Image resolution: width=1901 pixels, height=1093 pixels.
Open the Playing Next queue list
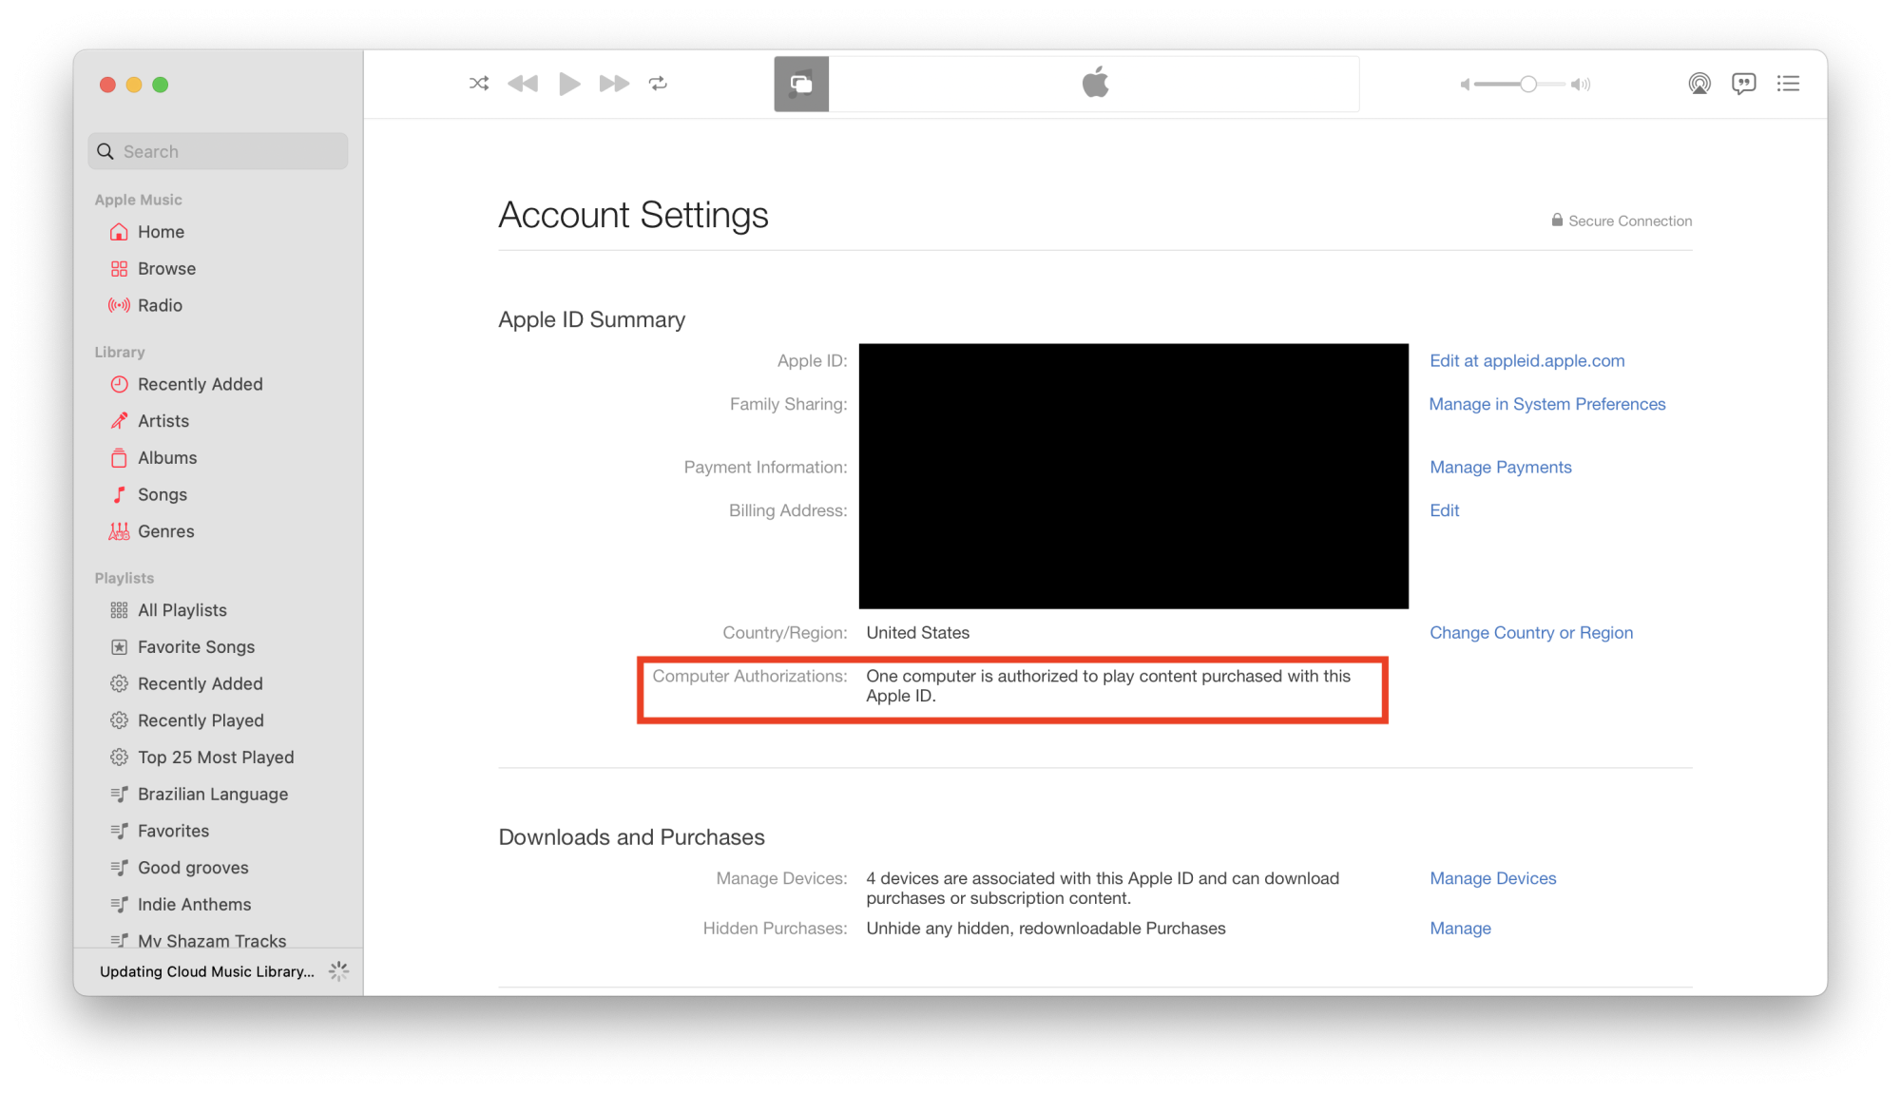click(x=1788, y=84)
